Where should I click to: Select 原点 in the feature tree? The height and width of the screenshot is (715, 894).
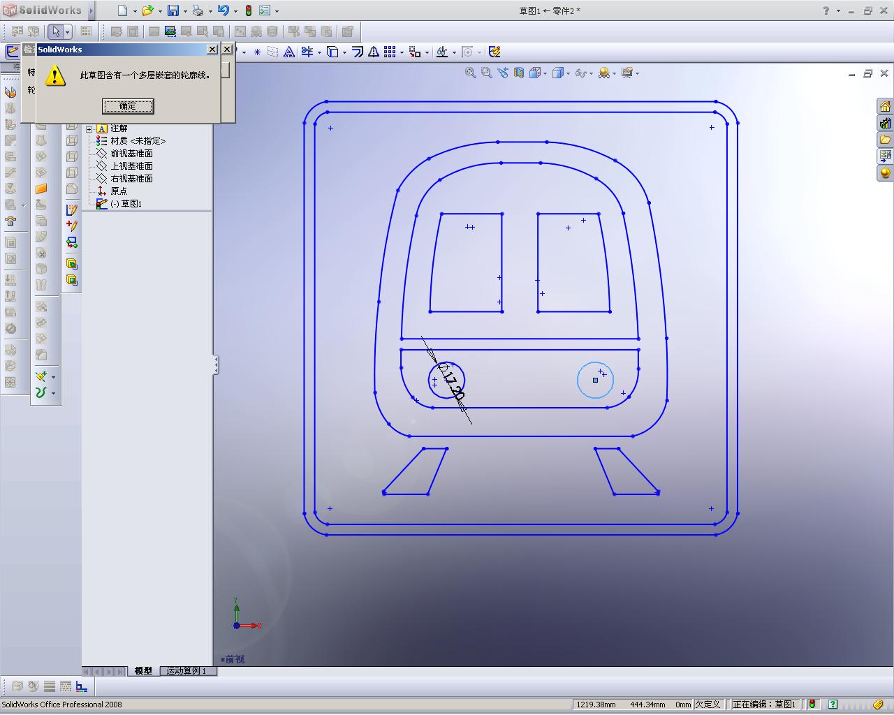click(119, 191)
